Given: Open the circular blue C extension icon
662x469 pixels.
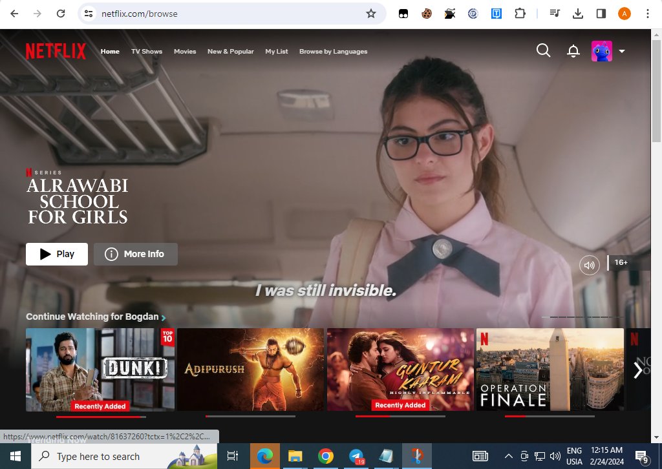Looking at the screenshot, I should 473,14.
